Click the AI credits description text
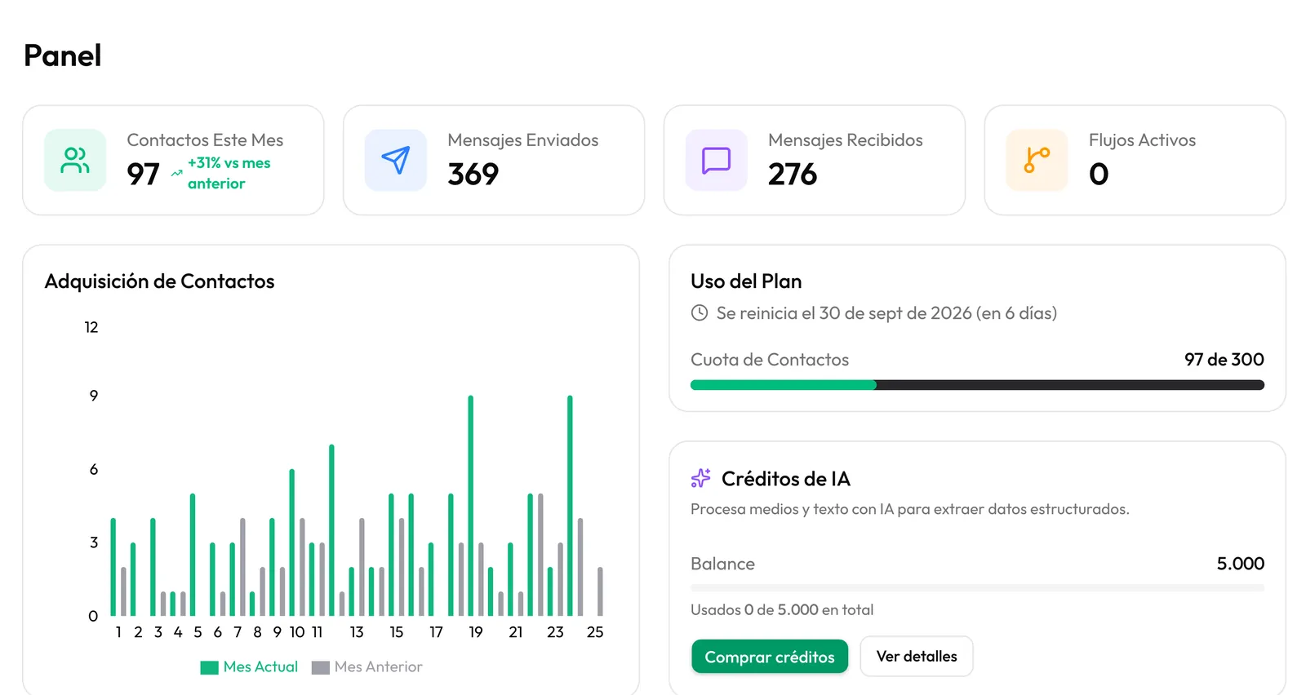 [x=910, y=510]
